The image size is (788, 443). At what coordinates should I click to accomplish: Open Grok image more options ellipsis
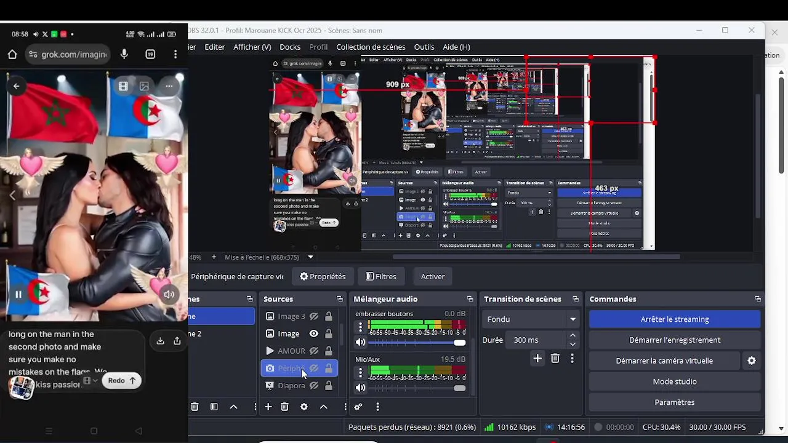pos(169,86)
